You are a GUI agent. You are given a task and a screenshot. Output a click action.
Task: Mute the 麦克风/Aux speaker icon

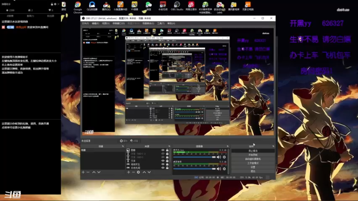pos(219,157)
